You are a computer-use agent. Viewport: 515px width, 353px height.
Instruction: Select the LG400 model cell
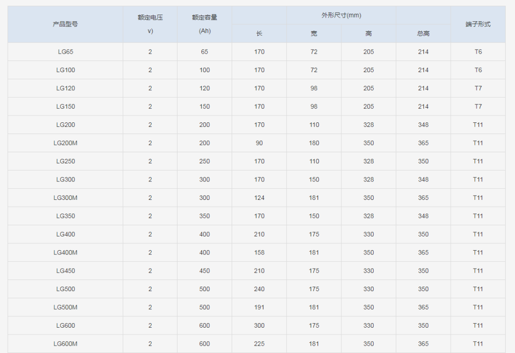click(65, 234)
